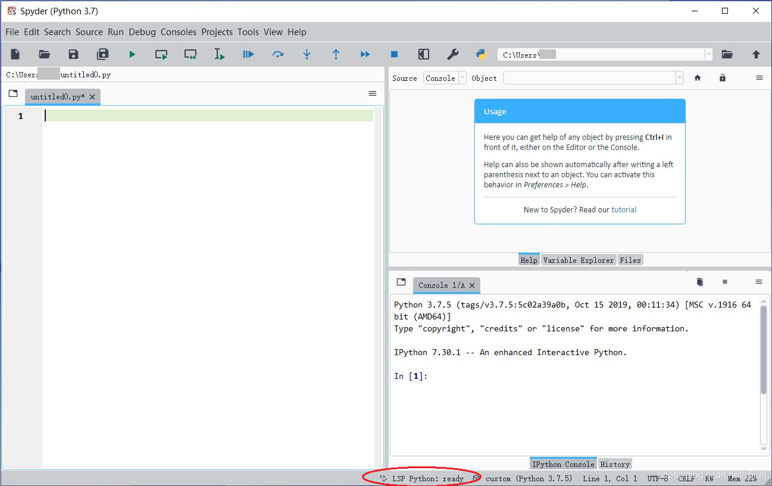Toggle the Help pane lock icon
772x486 pixels.
[x=723, y=78]
